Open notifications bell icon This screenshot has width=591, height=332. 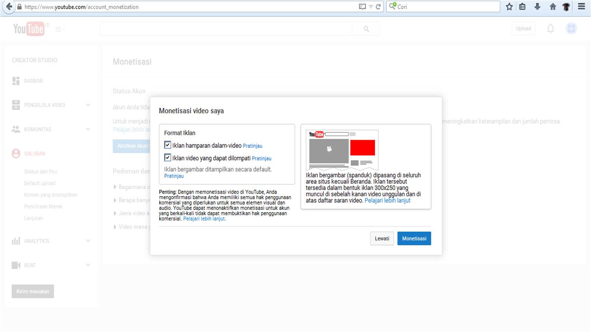(550, 29)
